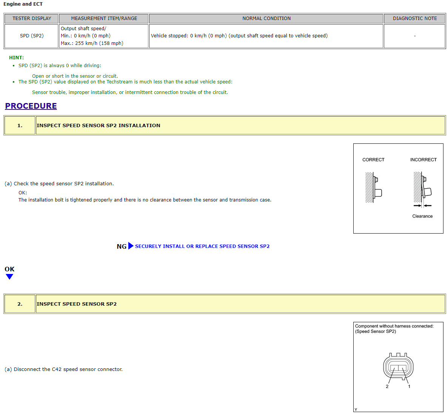Click 'Sensor trouble, improper installation' hint line
This screenshot has height=420, width=448.
coord(130,92)
